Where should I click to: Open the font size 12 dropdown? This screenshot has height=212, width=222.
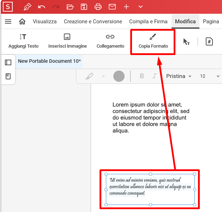(x=210, y=76)
